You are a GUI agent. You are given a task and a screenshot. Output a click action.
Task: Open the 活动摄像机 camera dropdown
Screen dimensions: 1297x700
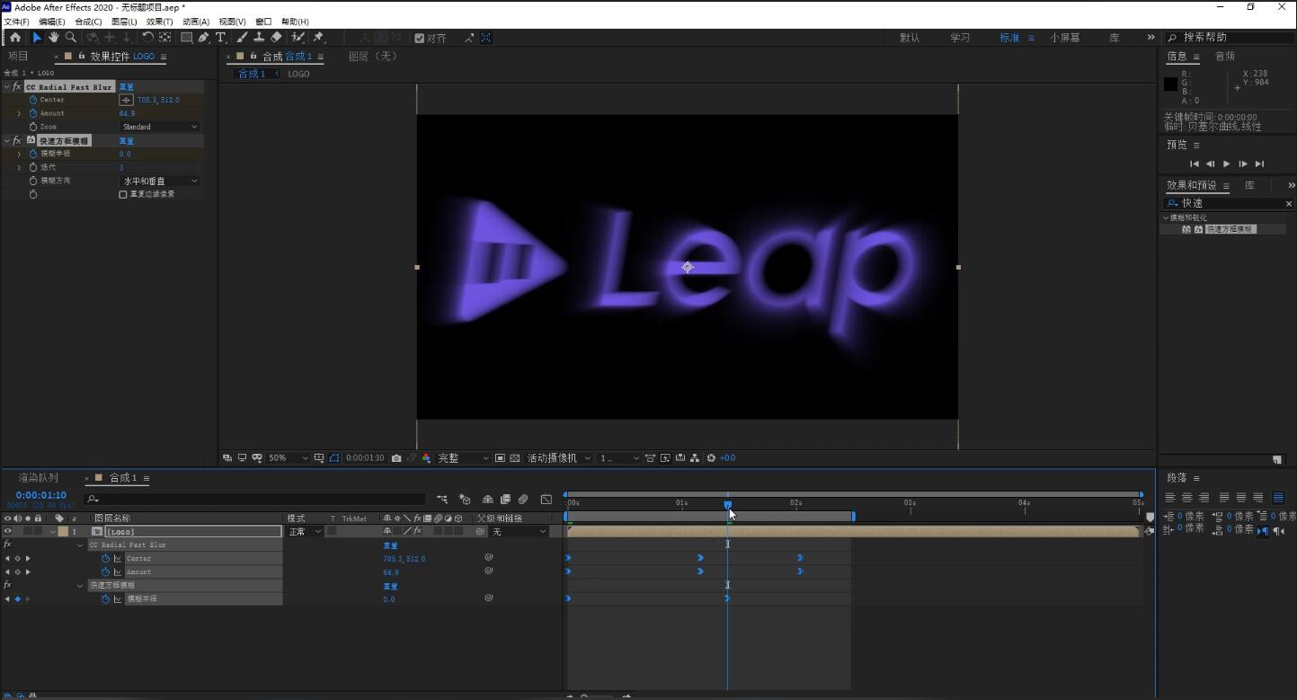[x=559, y=458]
